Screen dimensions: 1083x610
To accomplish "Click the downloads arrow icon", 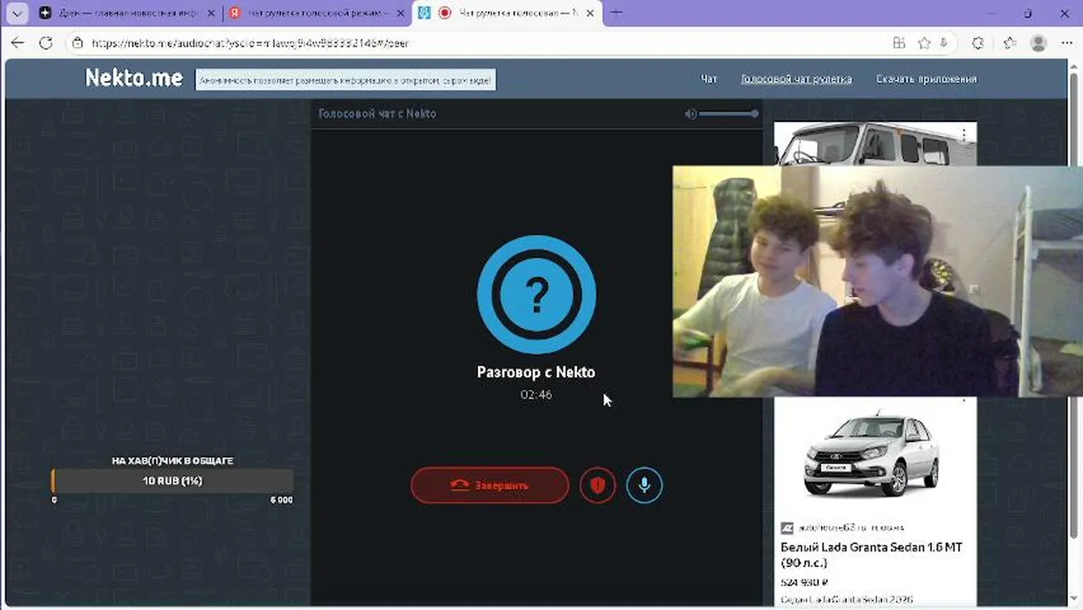I will pos(944,43).
